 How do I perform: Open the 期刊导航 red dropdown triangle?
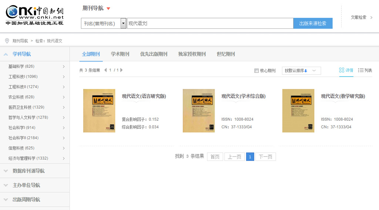(x=108, y=9)
